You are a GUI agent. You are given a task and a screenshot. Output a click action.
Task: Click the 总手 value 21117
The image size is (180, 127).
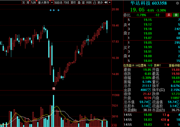[x=147, y=86]
